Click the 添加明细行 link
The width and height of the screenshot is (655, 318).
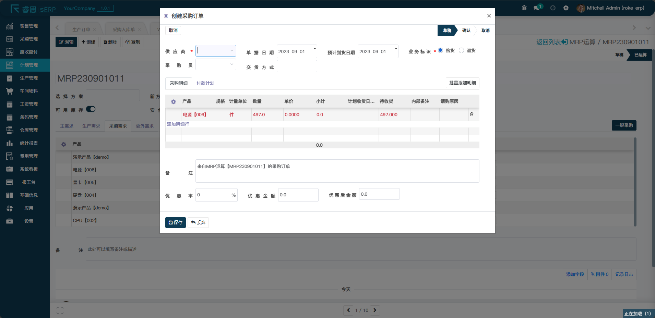pyautogui.click(x=178, y=124)
